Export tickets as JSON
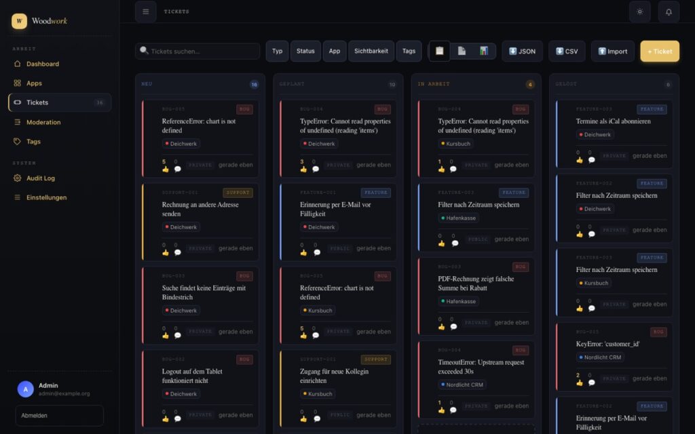Screen dimensions: 695x434 (x=522, y=51)
